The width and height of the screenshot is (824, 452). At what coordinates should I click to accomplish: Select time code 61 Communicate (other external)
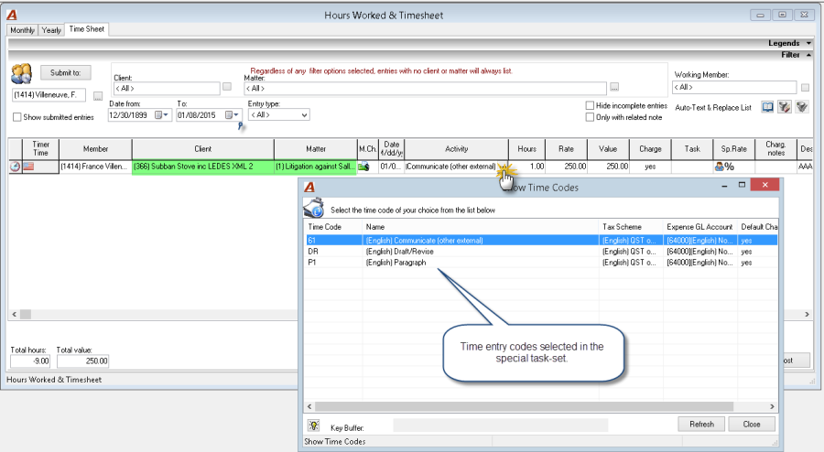[541, 241]
